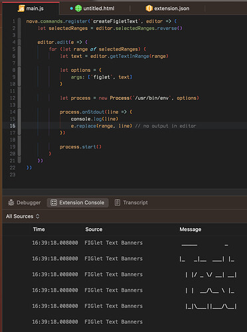Click the 'figlet' string on line 9
Image resolution: width=247 pixels, height=332 pixels.
[102, 77]
